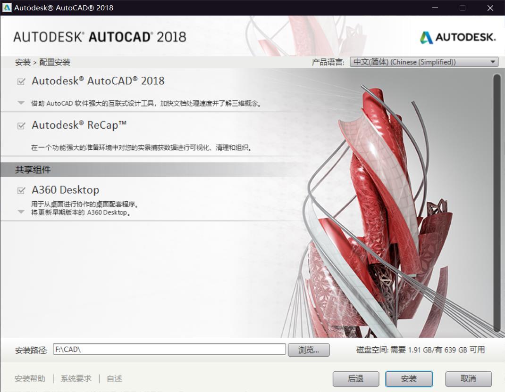
Task: Select the Autodesk® AutoCAD® 2018 product title
Action: 98,81
